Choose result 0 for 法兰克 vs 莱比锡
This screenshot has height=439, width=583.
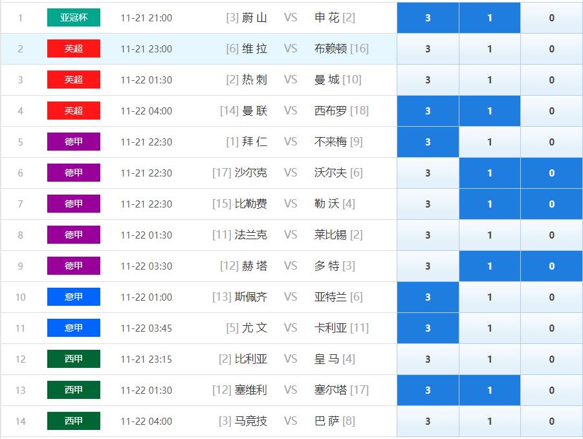[x=551, y=235]
